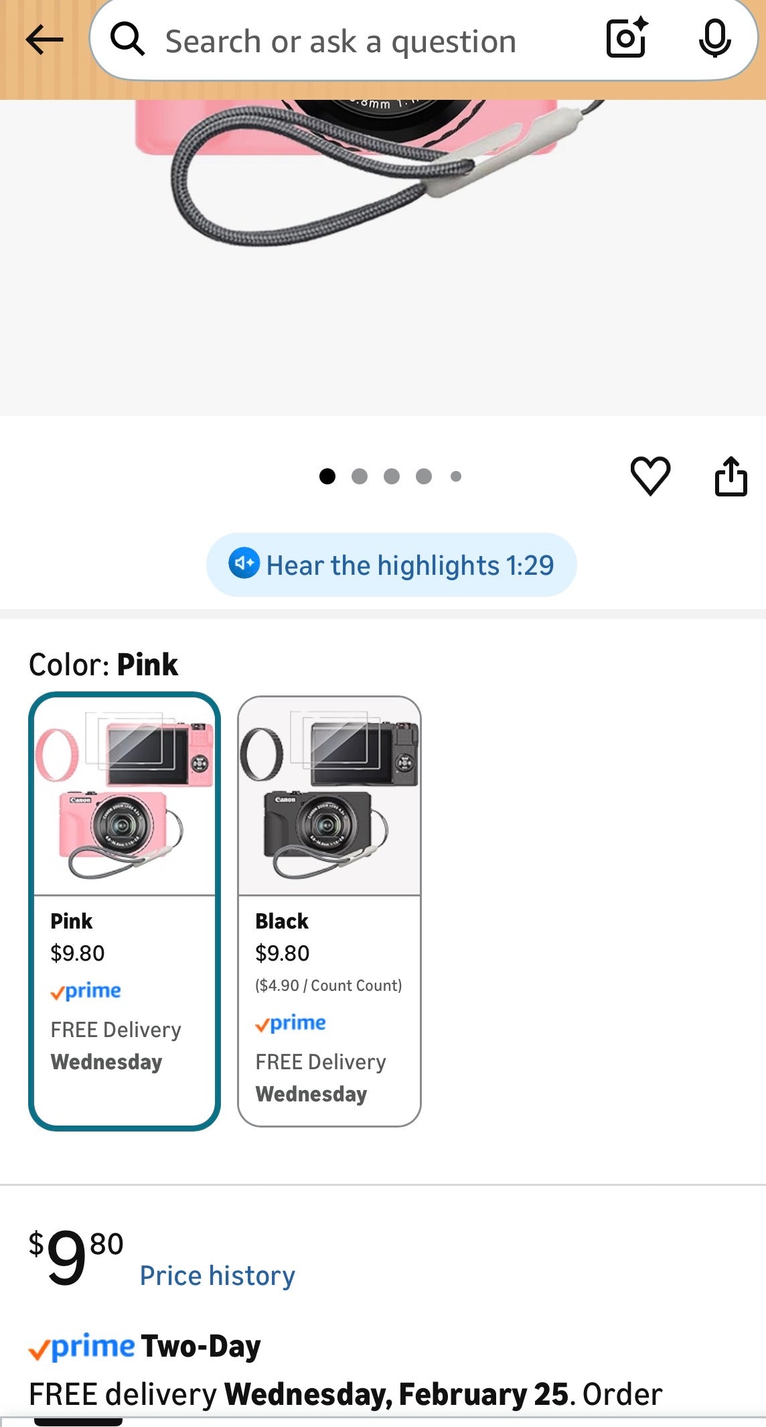Viewport: 766px width, 1427px height.
Task: Tap the Prime checkmark near Two-Day delivery
Action: tap(80, 1346)
